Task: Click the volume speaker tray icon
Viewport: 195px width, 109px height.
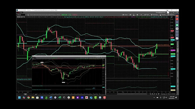Action: pyautogui.click(x=166, y=98)
